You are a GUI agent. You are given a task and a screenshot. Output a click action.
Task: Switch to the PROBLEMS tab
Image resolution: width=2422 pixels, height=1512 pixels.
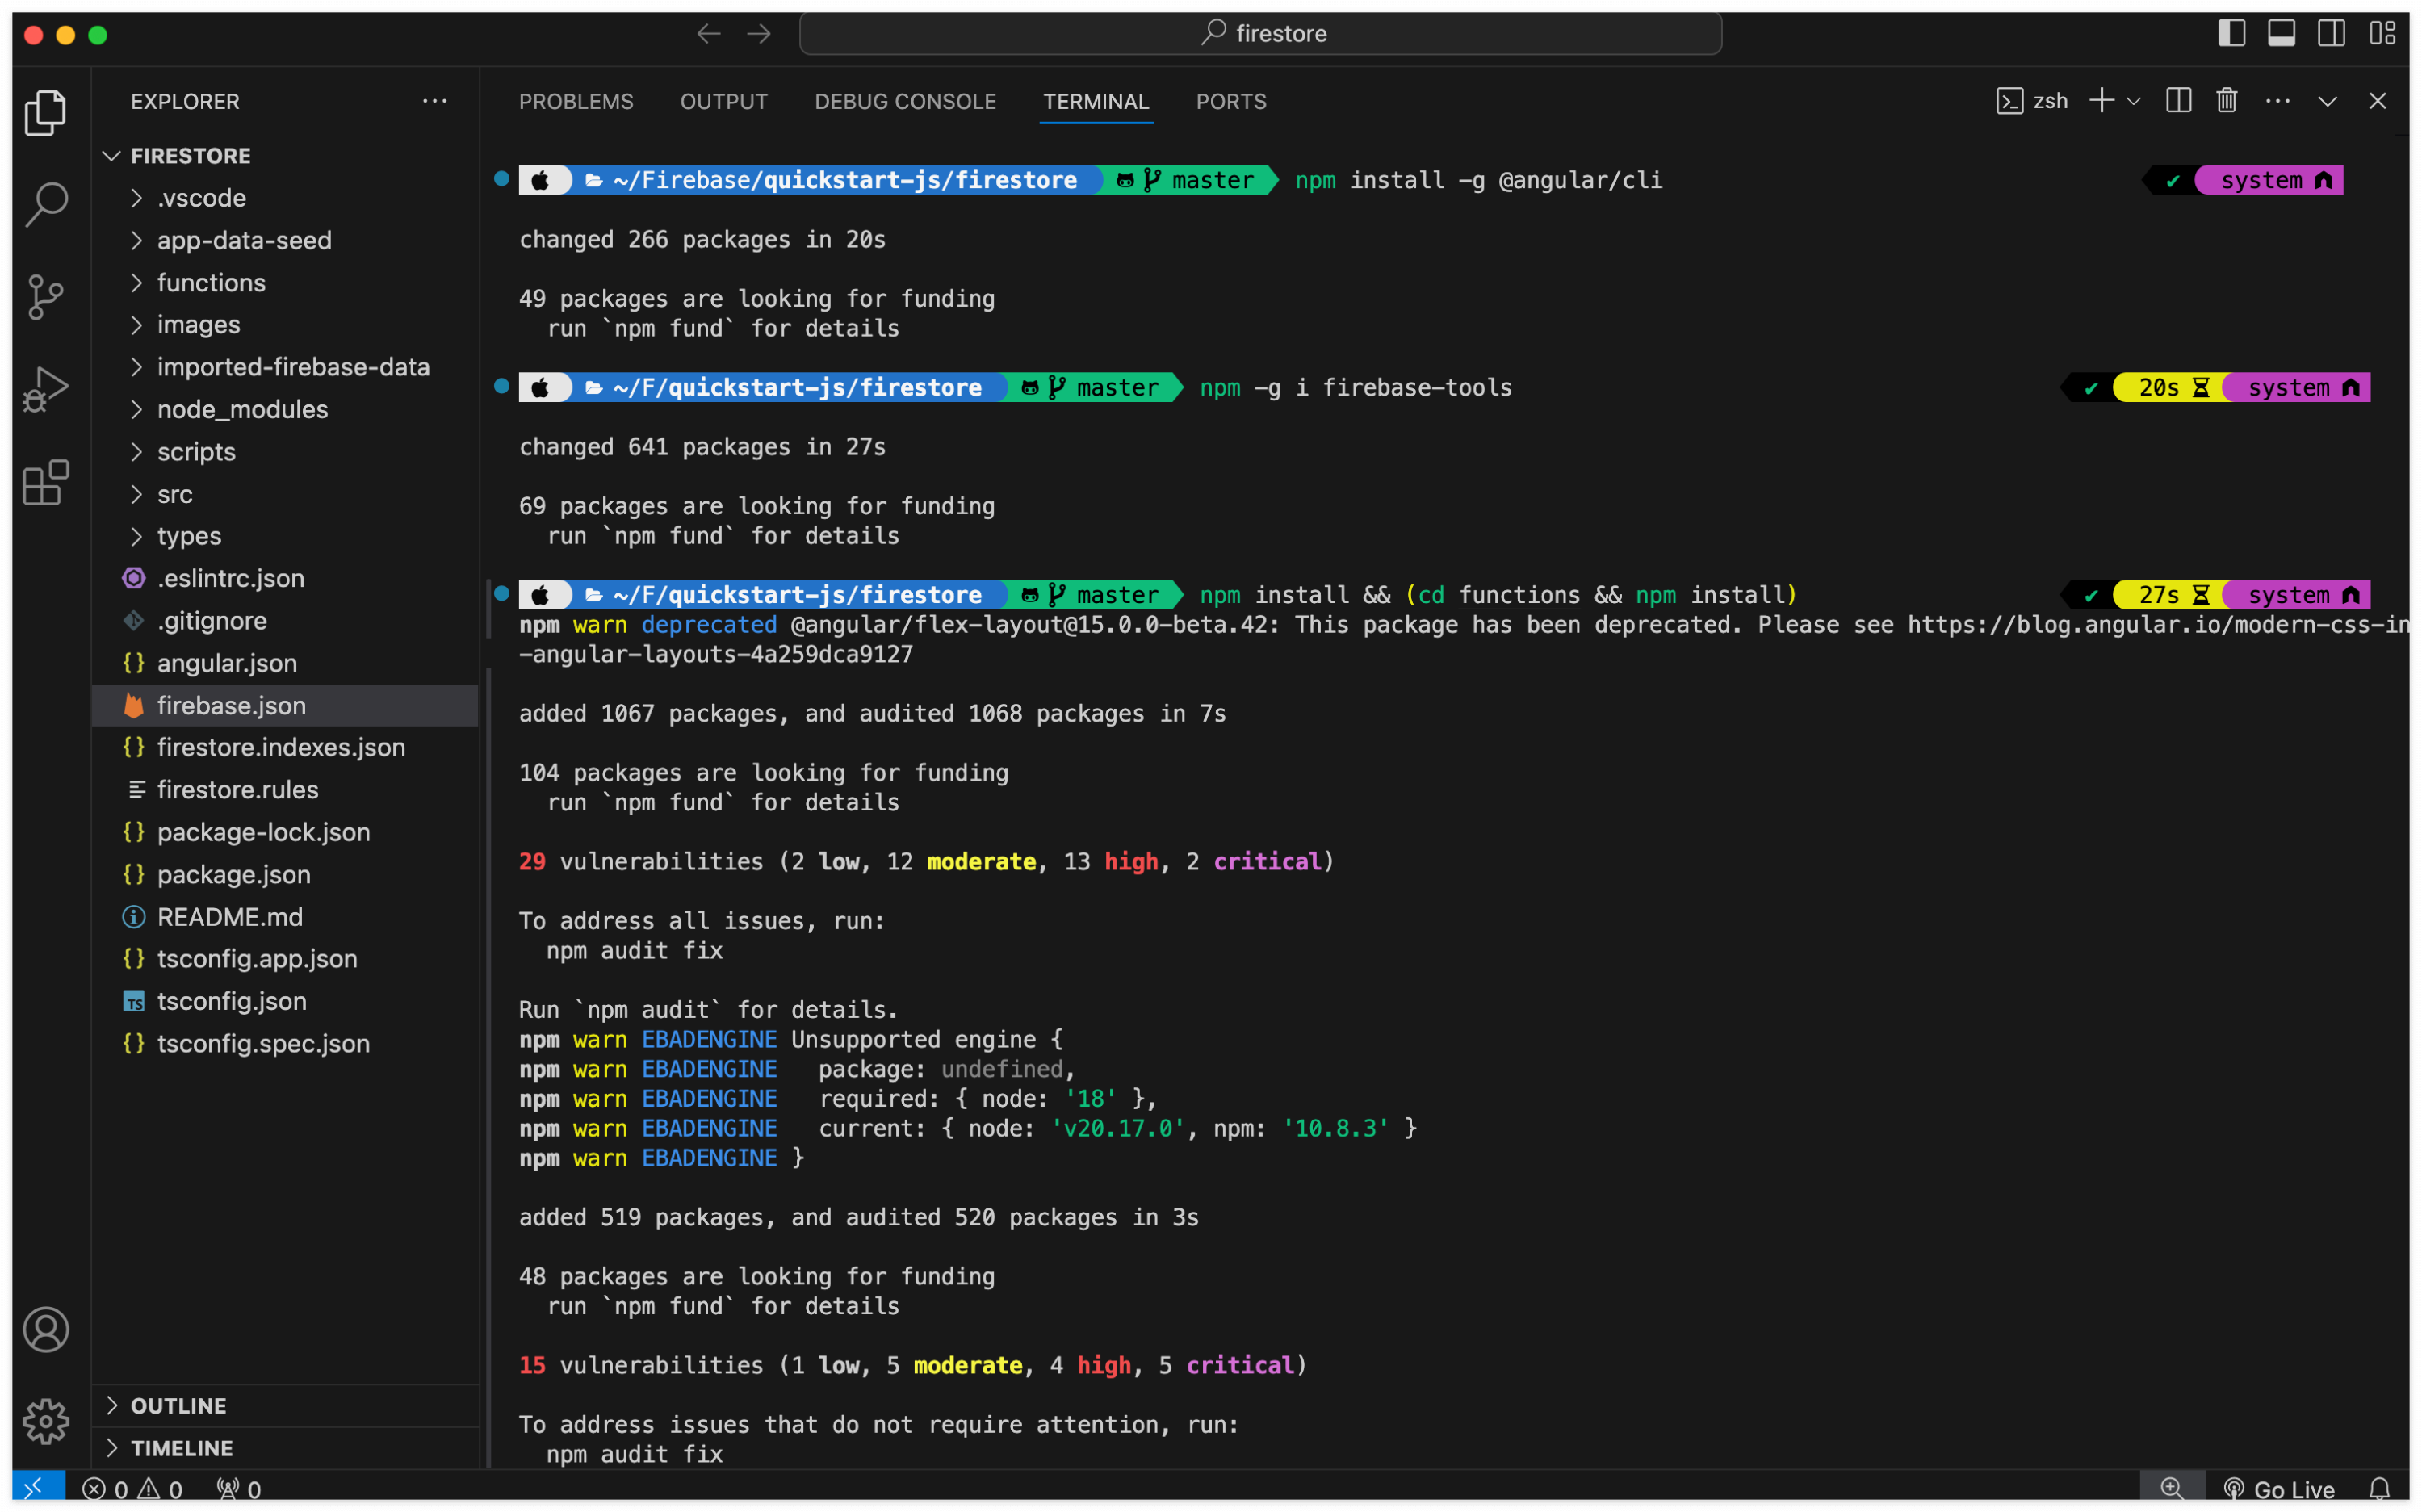coord(575,102)
